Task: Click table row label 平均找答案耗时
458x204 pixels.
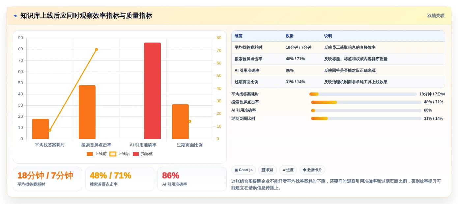Action: 248,47
